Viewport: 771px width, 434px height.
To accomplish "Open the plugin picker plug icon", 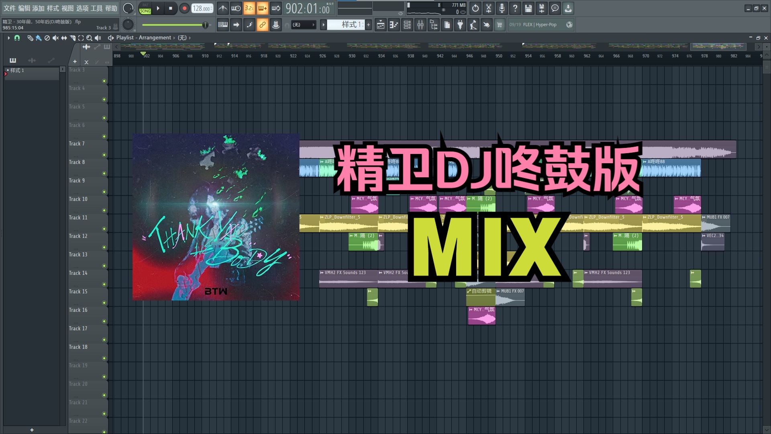I will (x=460, y=25).
